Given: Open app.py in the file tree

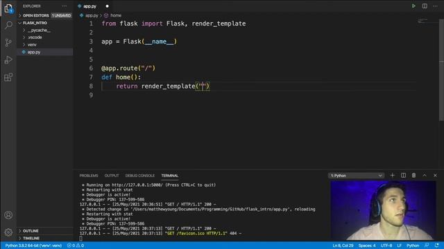Looking at the screenshot, I should [34, 52].
